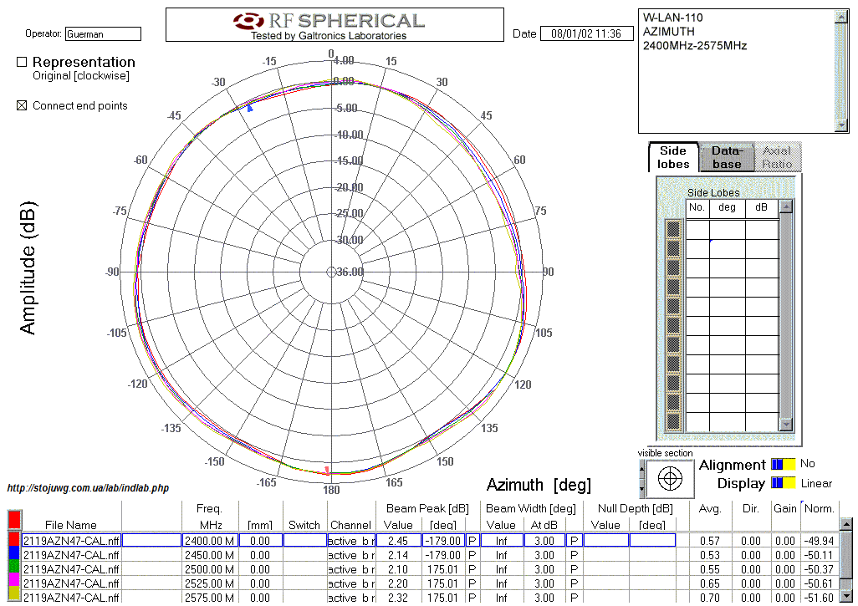Select the first Side Lobes row selector button
The width and height of the screenshot is (858, 606).
point(673,229)
